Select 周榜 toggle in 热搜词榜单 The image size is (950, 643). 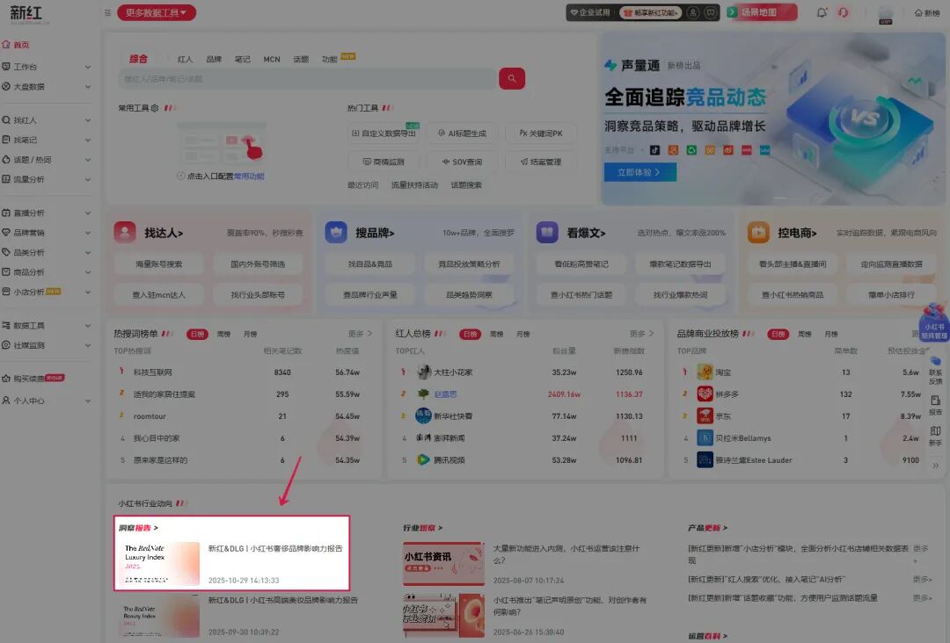click(x=223, y=334)
